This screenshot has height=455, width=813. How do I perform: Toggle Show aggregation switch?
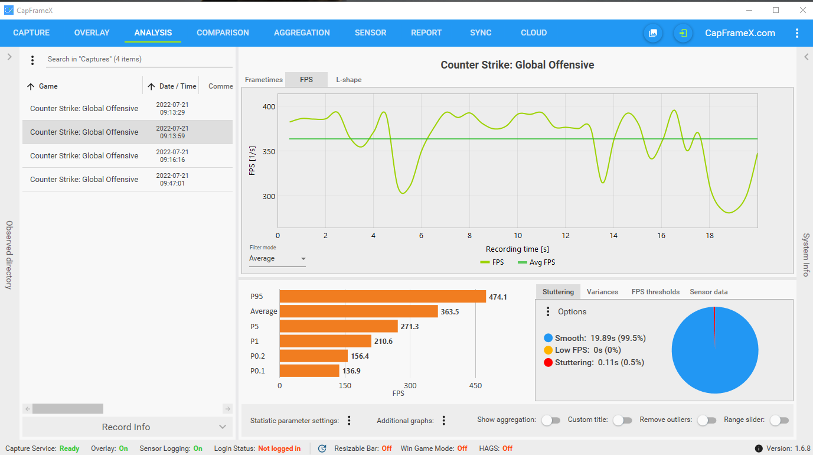coord(551,420)
